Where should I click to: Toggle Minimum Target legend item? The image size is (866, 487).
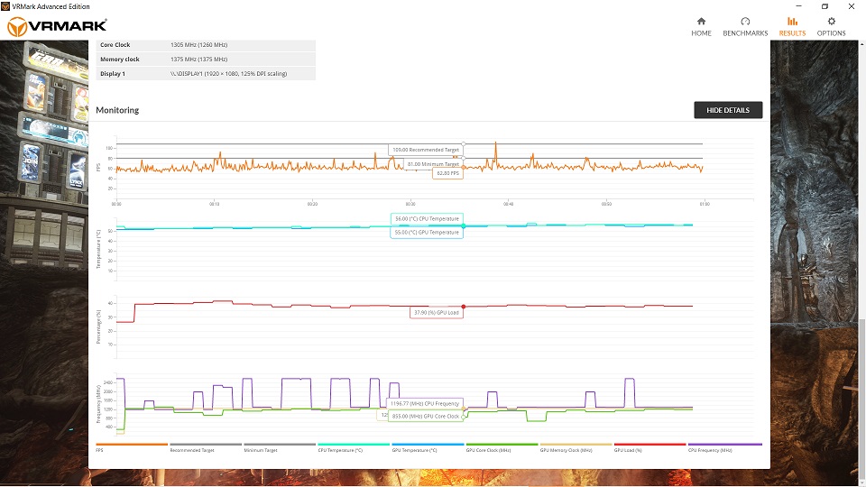(x=280, y=448)
